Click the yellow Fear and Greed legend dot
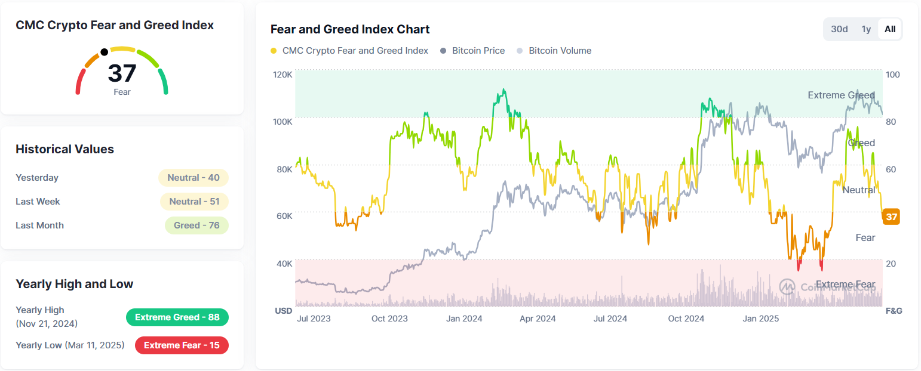 click(x=274, y=51)
